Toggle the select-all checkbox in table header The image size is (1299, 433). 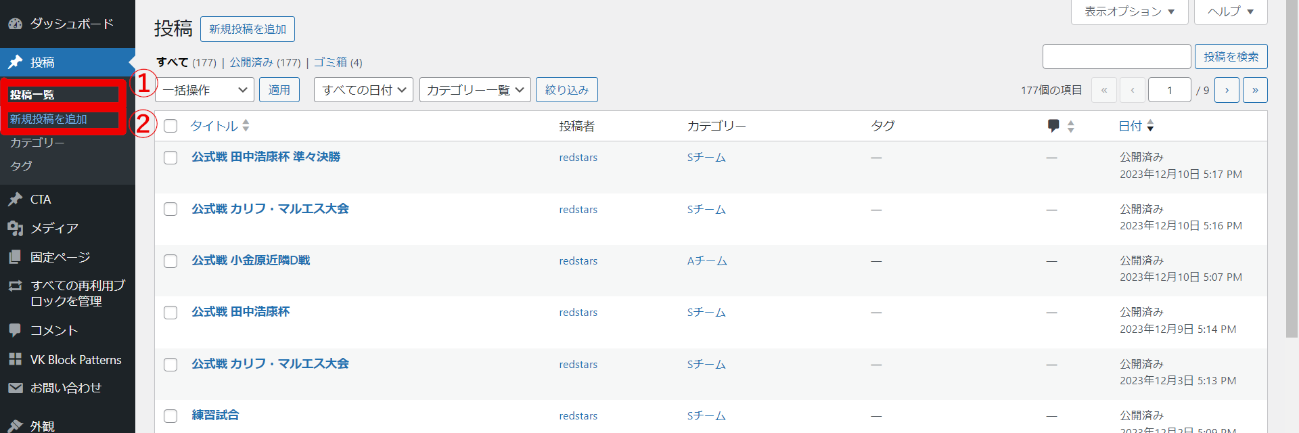point(170,126)
